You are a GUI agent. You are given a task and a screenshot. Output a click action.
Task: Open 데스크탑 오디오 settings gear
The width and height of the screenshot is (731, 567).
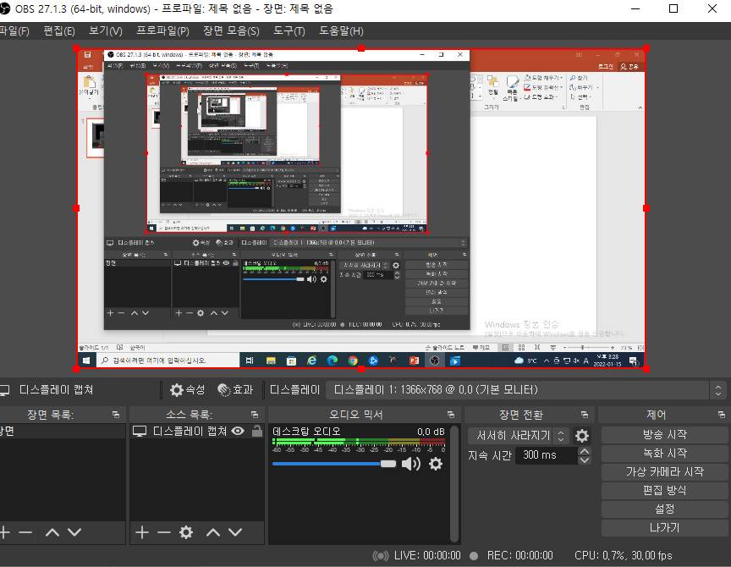click(x=436, y=464)
